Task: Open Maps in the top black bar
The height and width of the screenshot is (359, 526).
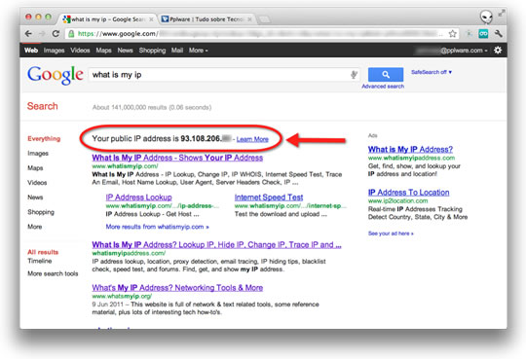Action: pos(103,51)
